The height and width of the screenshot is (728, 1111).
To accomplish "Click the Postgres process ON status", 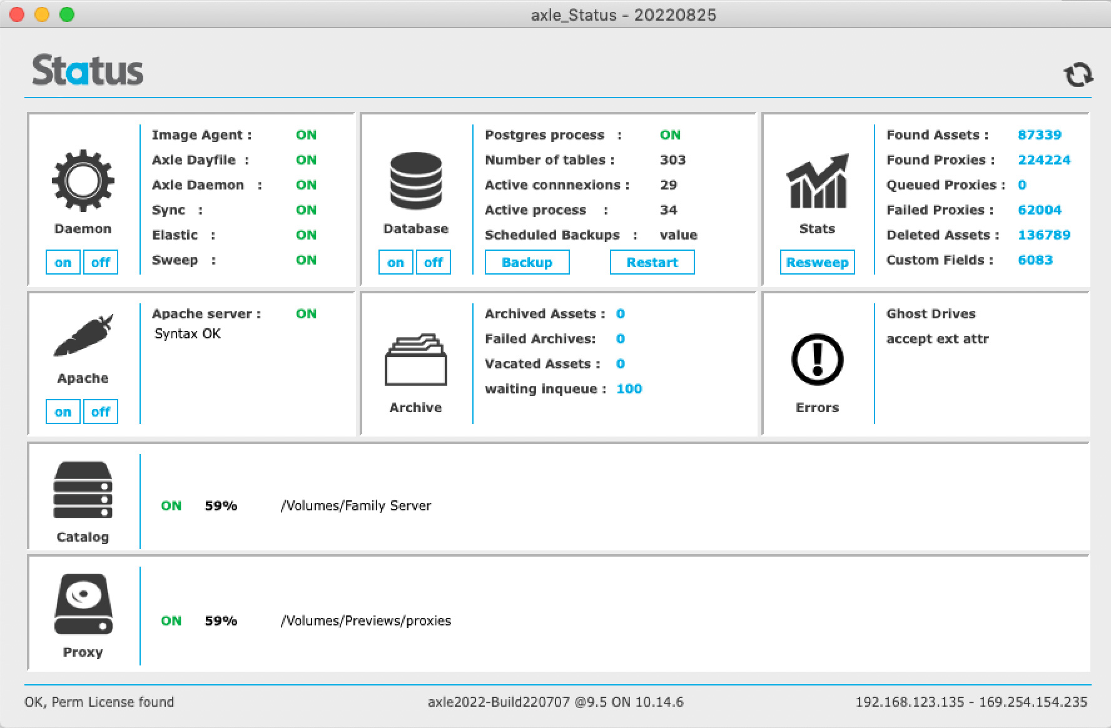I will tap(671, 134).
